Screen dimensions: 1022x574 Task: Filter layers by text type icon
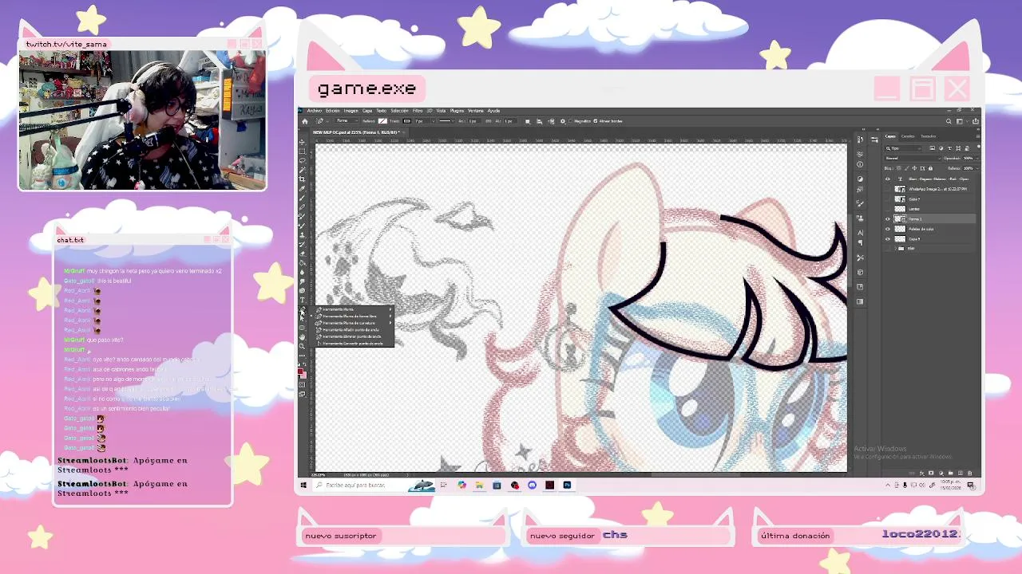point(949,148)
